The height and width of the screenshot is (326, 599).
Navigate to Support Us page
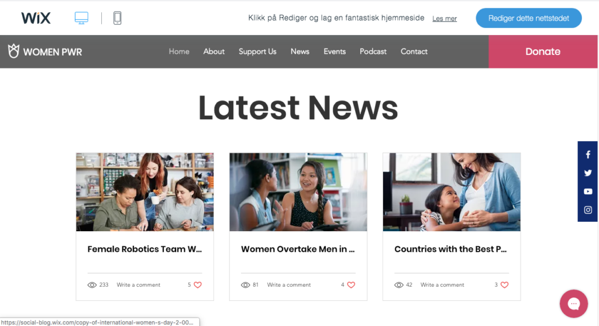coord(257,52)
